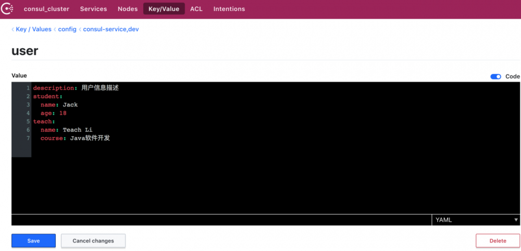Click the 'student:' line in editor
This screenshot has height=251, width=521.
click(48, 97)
